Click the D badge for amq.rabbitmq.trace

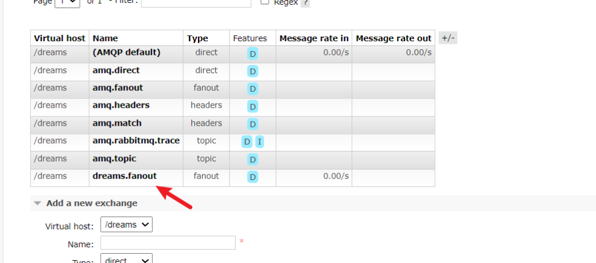(x=247, y=142)
